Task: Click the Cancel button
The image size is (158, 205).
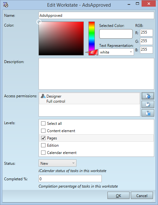Action: (x=142, y=195)
